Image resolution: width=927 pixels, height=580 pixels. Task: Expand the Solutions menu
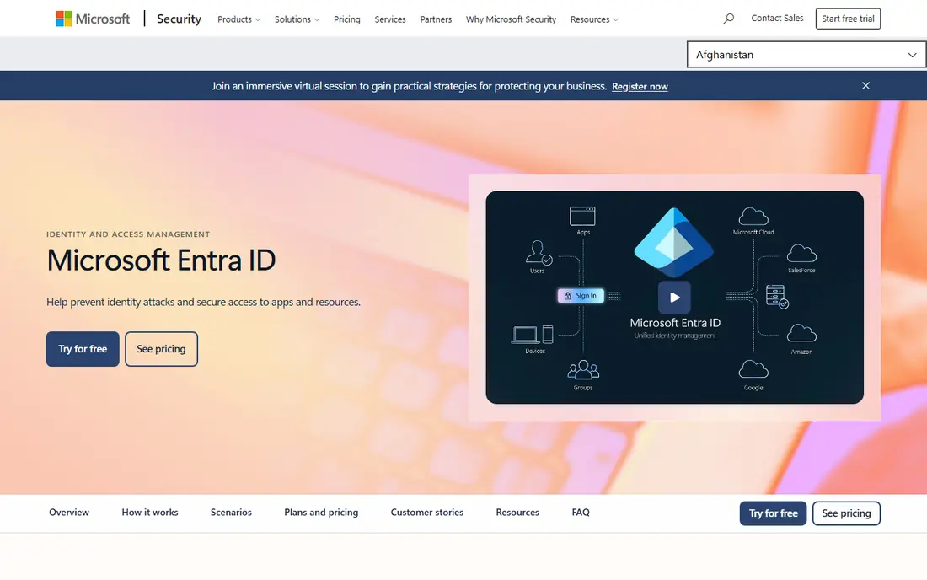click(x=297, y=19)
